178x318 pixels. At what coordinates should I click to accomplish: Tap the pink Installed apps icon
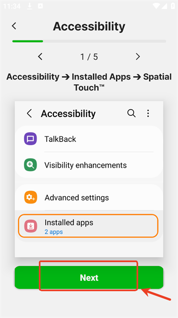(x=31, y=226)
